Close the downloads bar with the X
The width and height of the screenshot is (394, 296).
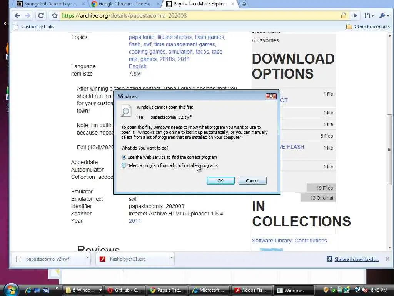coord(387,259)
